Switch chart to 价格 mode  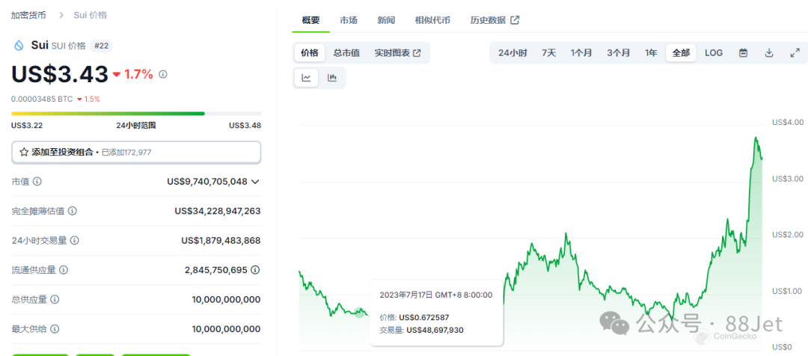[x=310, y=52]
